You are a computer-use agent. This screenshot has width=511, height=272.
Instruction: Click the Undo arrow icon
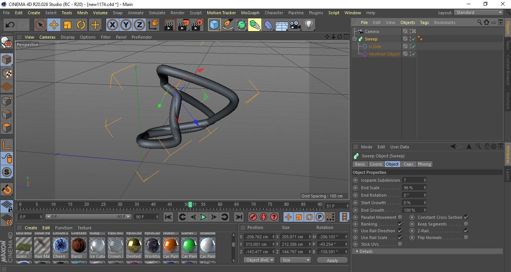10,25
